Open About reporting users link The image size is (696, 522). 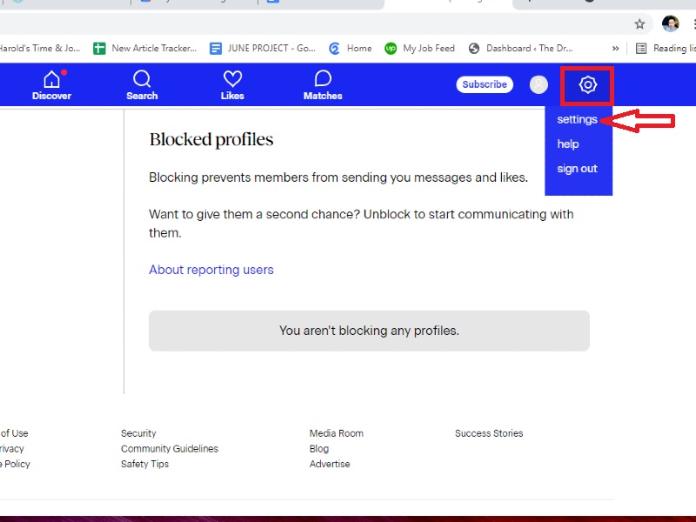coord(211,270)
